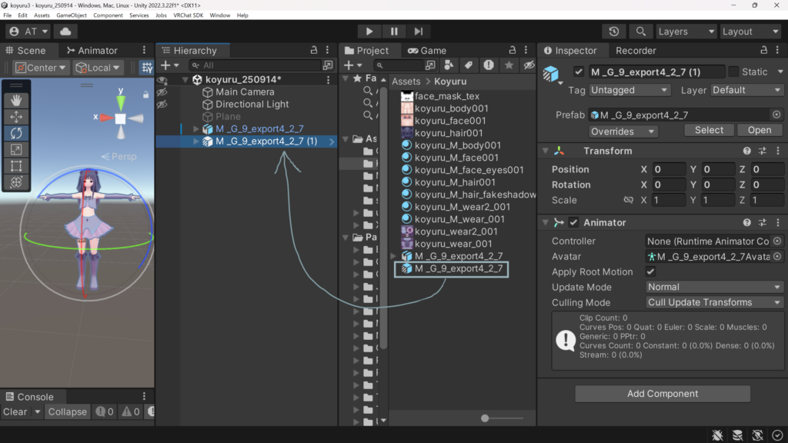This screenshot has height=443, width=788.
Task: Open the VRChat SDK menu
Action: (x=188, y=15)
